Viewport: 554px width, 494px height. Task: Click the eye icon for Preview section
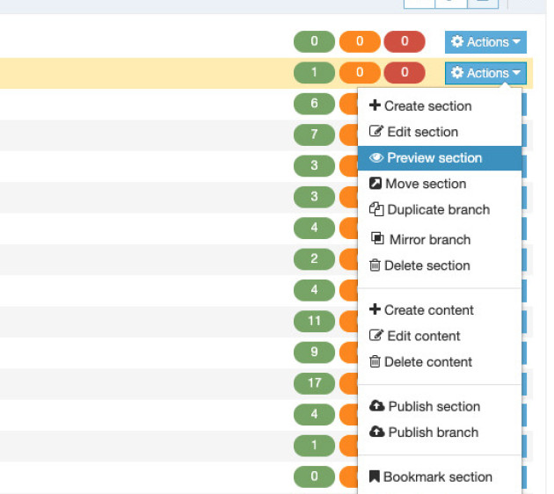click(x=376, y=158)
